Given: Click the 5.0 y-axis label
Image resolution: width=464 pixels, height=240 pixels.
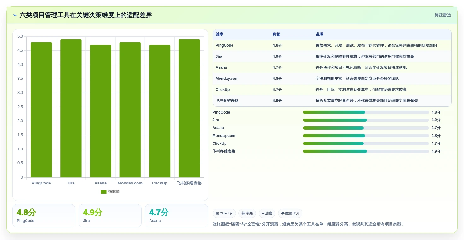Looking at the screenshot, I should [20, 36].
